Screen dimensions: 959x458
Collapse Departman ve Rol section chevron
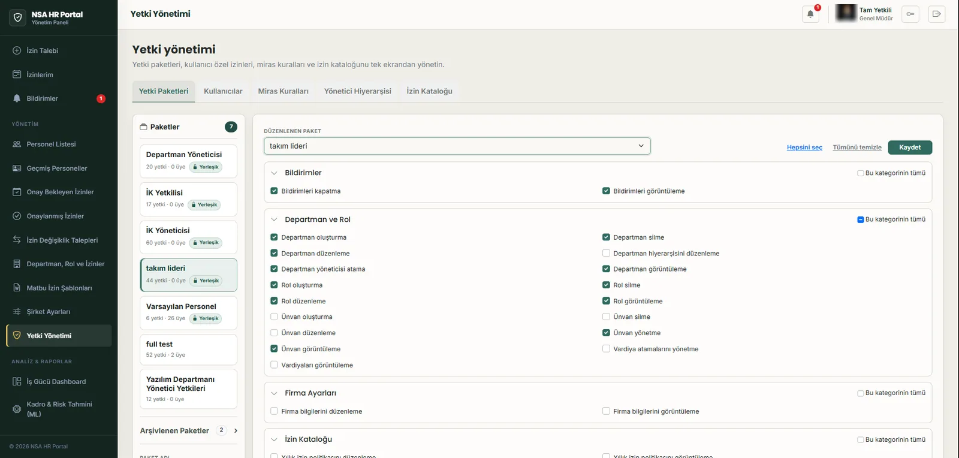click(x=274, y=219)
